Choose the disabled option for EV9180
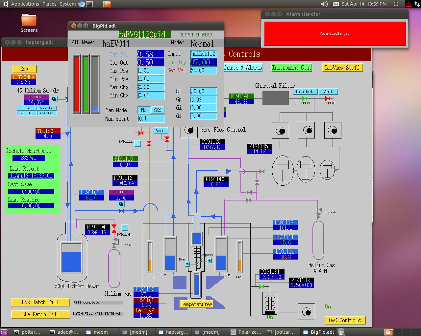 coord(46,108)
